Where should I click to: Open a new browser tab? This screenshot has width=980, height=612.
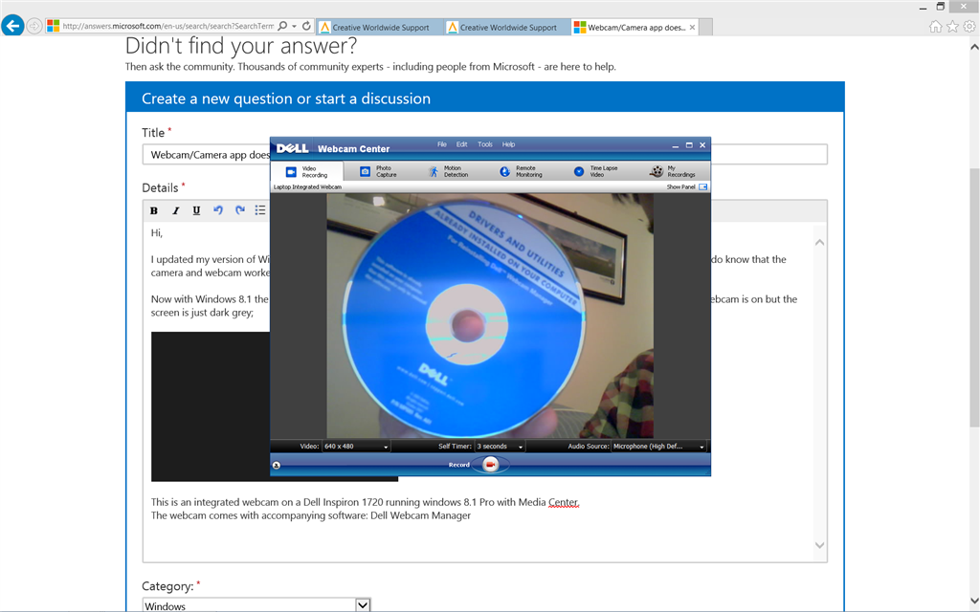tap(705, 28)
